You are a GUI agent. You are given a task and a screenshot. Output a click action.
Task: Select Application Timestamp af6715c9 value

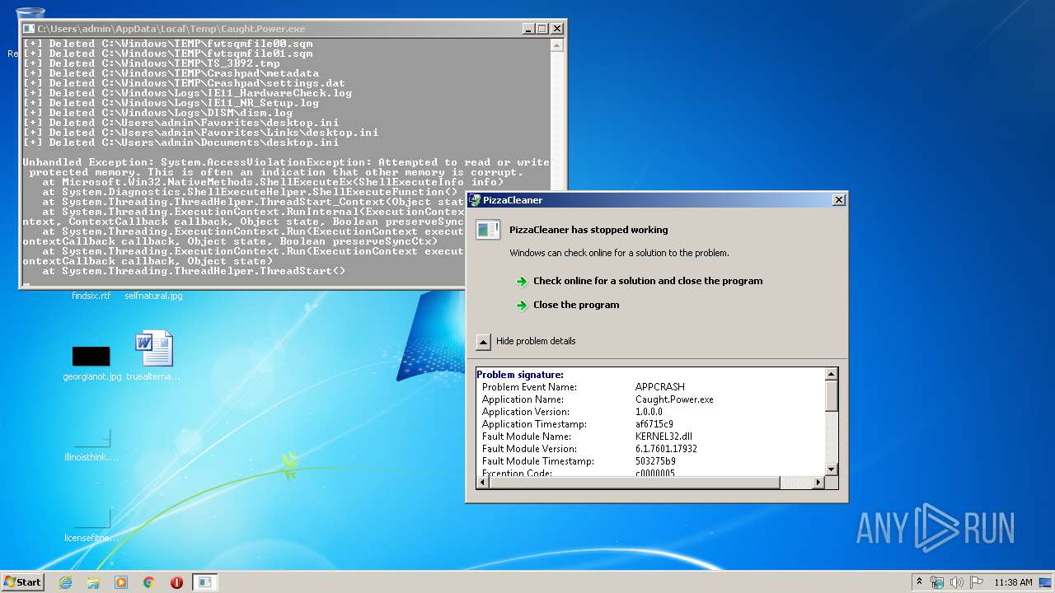point(654,424)
